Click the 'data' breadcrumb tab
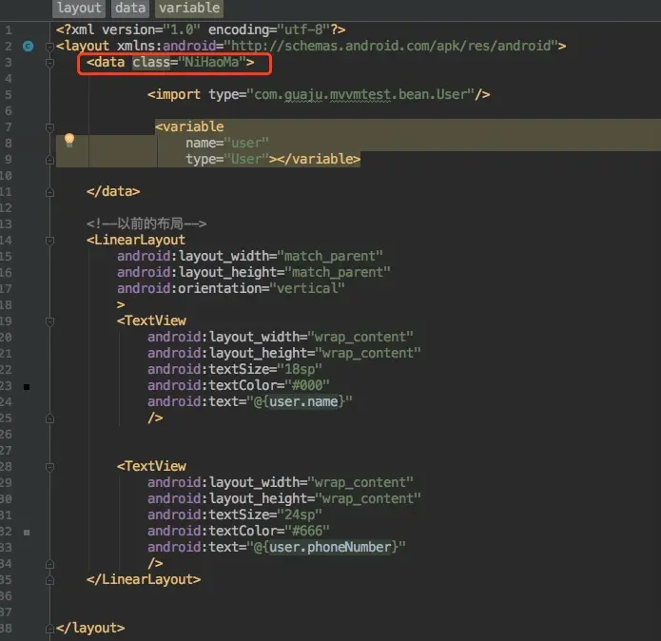The height and width of the screenshot is (641, 661). click(x=130, y=8)
